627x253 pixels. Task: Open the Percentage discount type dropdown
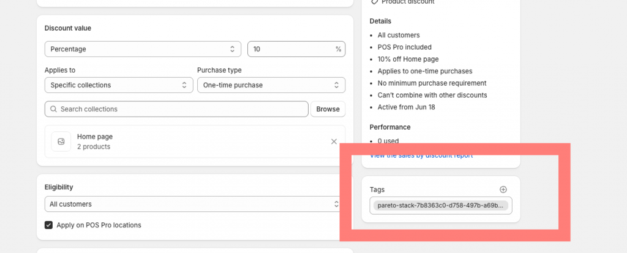[143, 49]
